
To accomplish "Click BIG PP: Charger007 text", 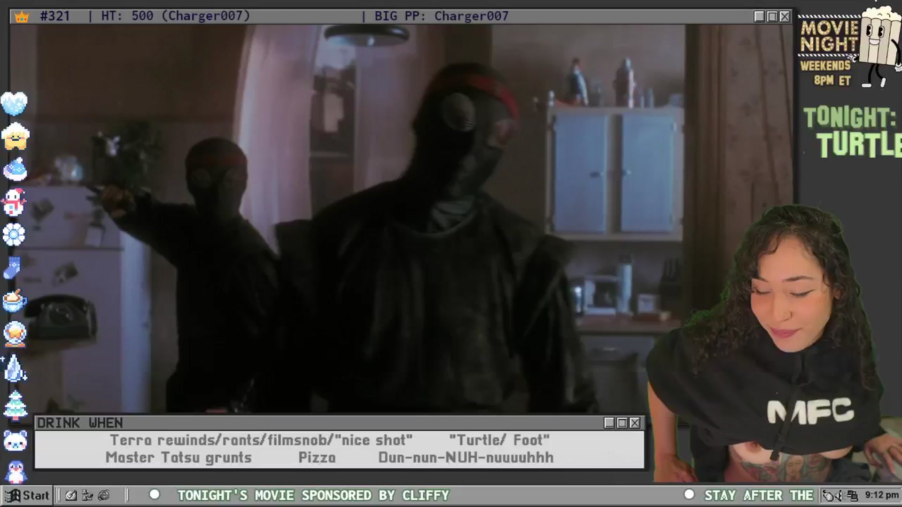I will coord(441,16).
